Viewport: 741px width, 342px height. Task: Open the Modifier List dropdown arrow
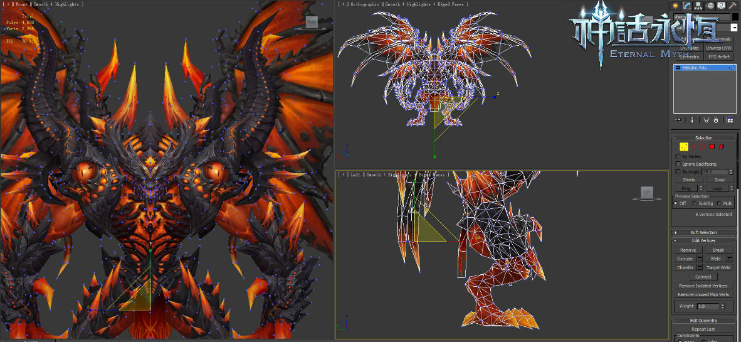[x=733, y=28]
